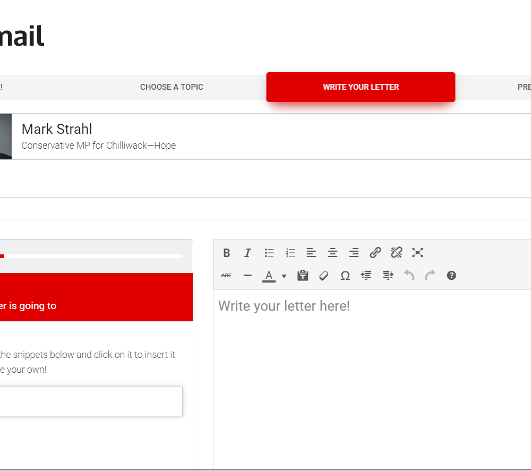Image resolution: width=531 pixels, height=470 pixels.
Task: Click into the letter text area
Action: [372, 372]
